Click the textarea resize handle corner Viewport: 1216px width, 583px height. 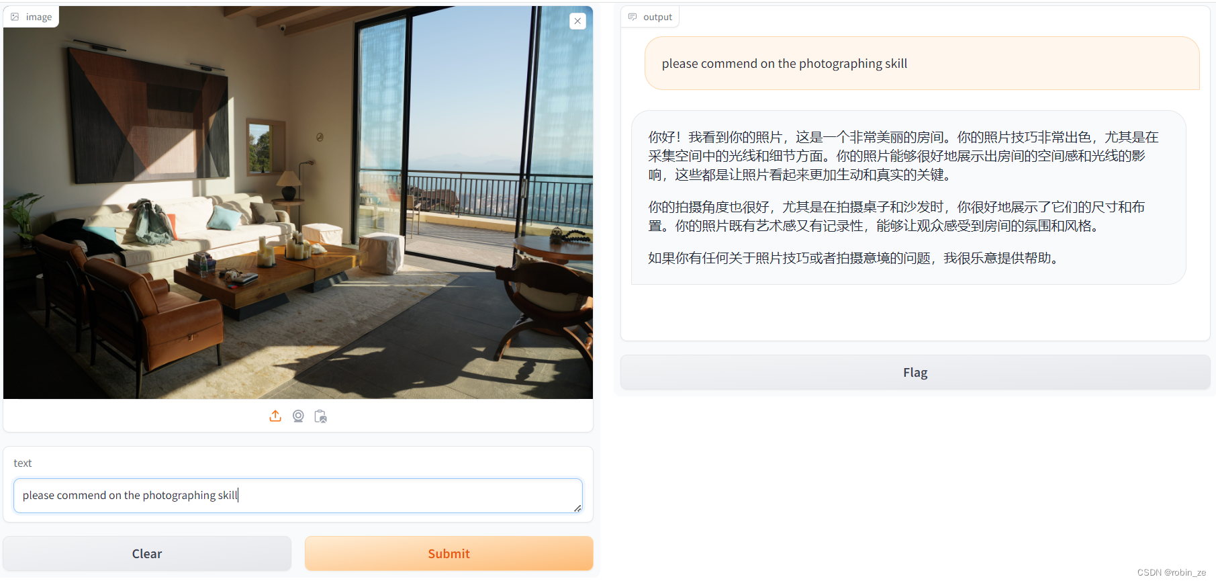577,508
